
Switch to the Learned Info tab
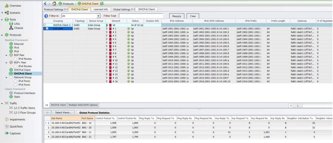(x=101, y=9)
